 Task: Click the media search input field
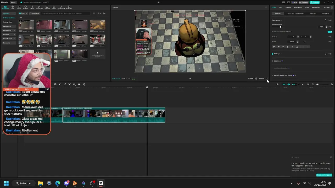(66, 13)
